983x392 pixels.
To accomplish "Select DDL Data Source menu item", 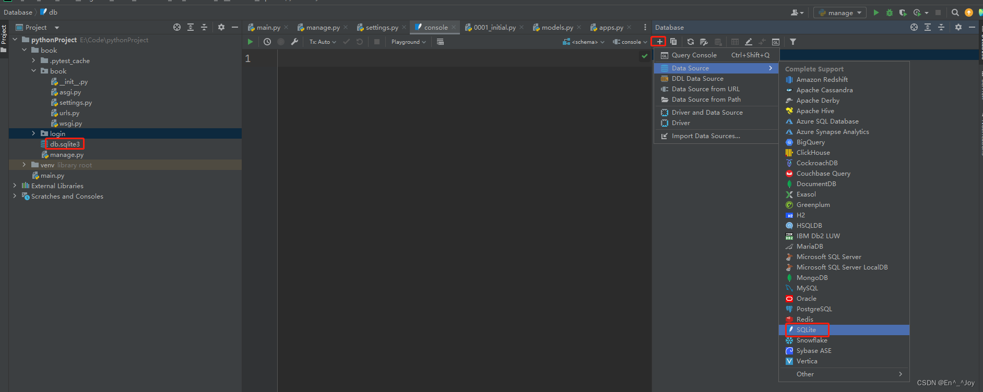I will tap(716, 79).
